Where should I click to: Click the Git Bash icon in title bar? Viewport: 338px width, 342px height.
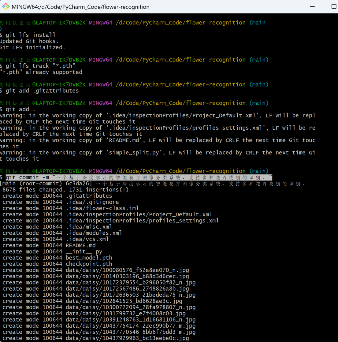[5, 7]
